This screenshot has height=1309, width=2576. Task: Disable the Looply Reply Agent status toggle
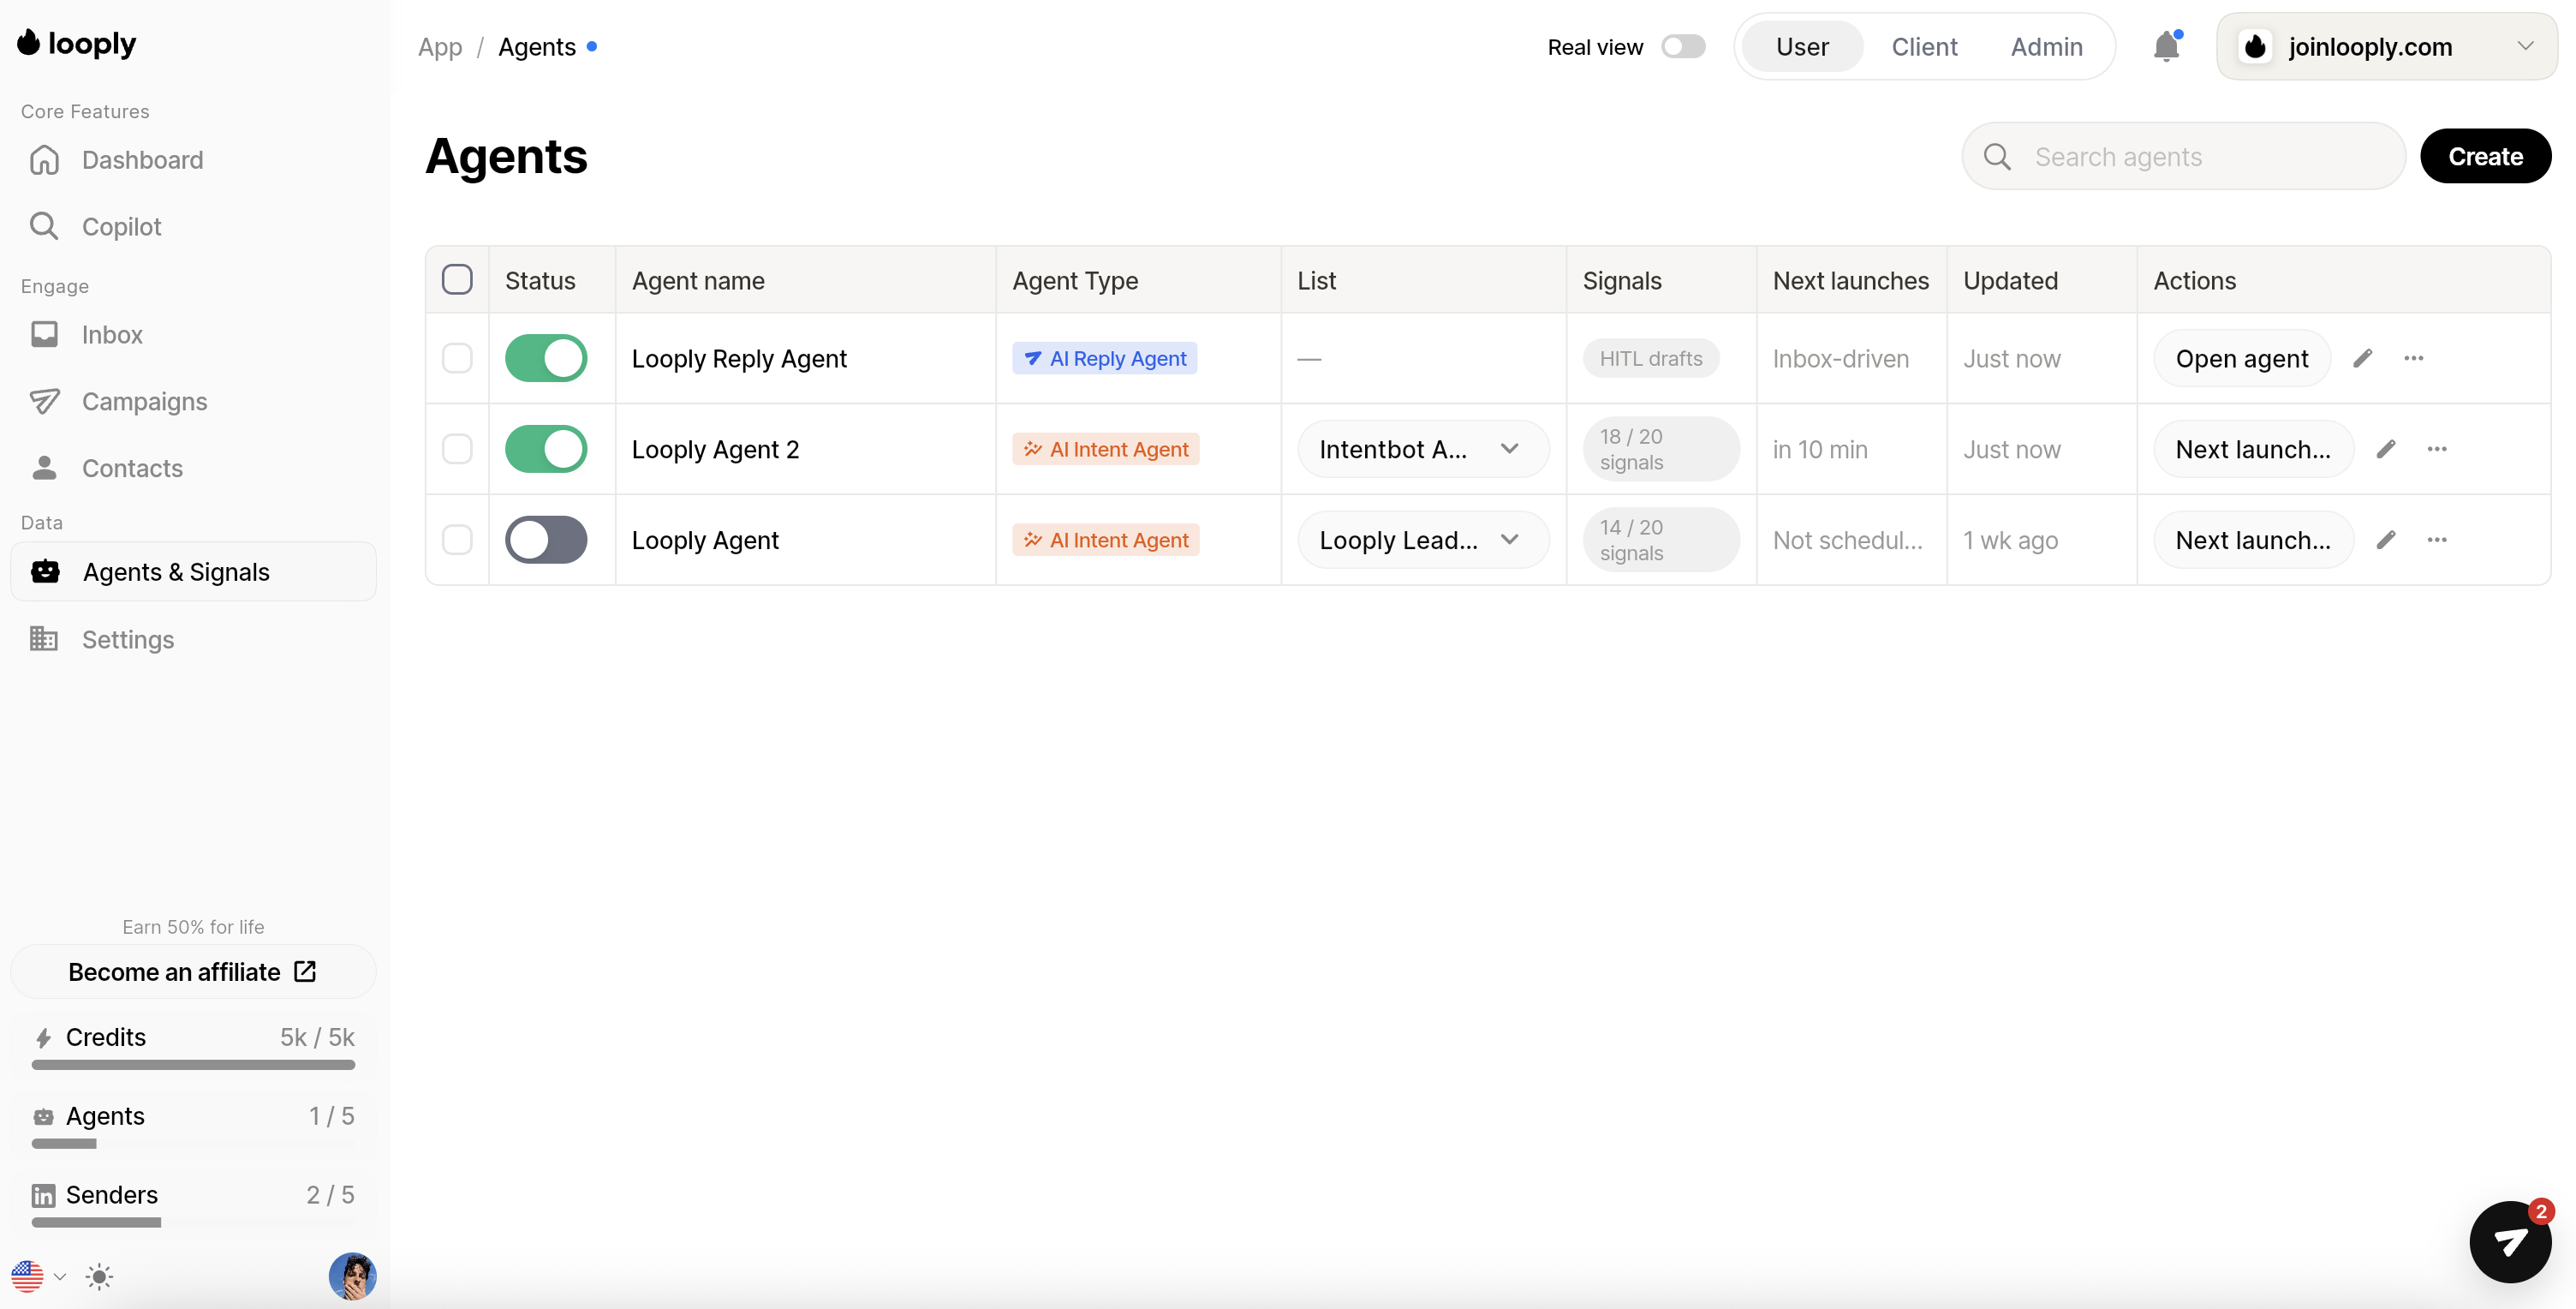point(546,358)
